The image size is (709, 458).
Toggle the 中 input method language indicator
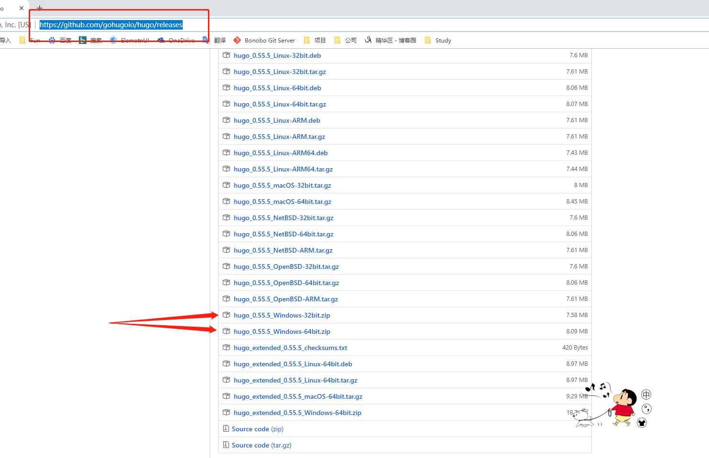[x=646, y=394]
